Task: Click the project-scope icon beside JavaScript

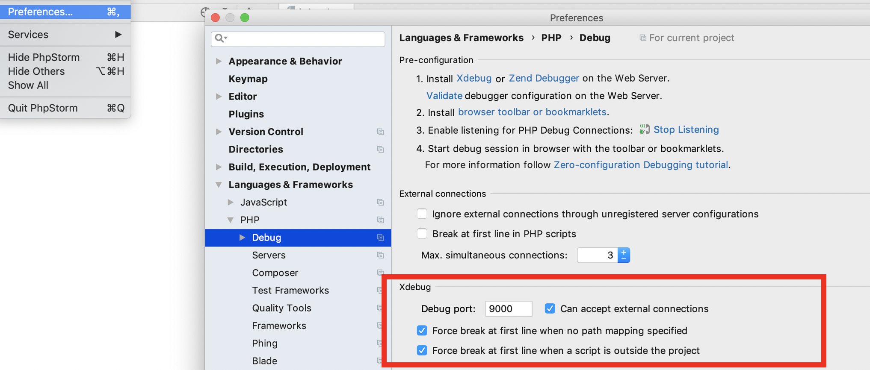Action: coord(380,203)
